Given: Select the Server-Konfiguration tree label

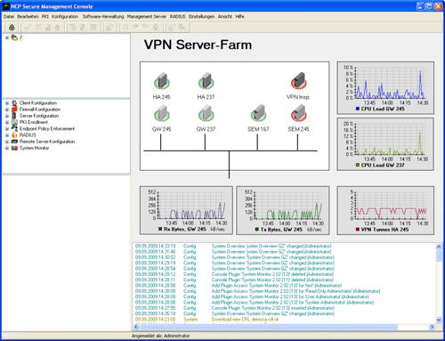Looking at the screenshot, I should click(x=39, y=116).
